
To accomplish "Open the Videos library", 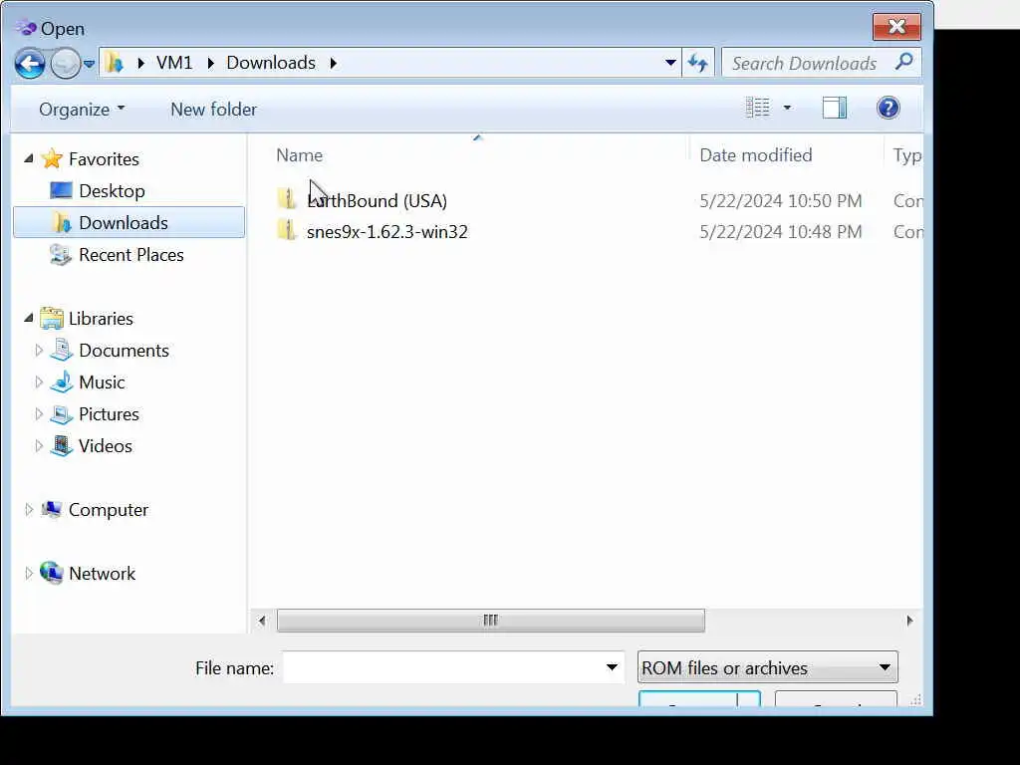I will [x=91, y=445].
